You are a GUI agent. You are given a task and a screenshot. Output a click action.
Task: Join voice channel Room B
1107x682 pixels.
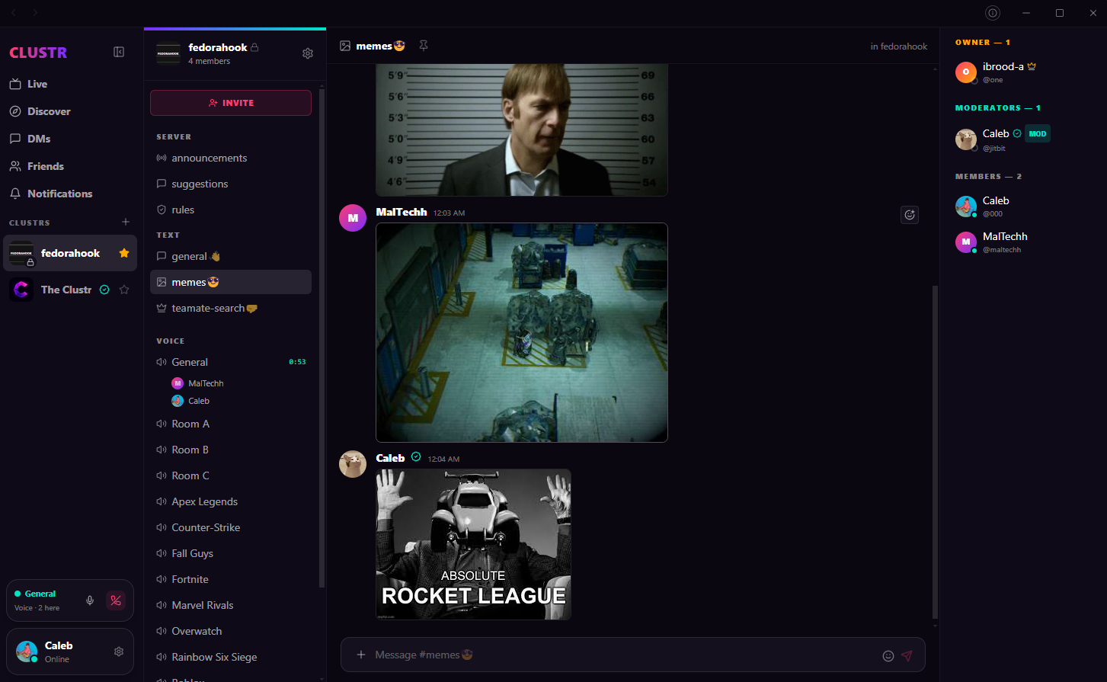point(231,450)
